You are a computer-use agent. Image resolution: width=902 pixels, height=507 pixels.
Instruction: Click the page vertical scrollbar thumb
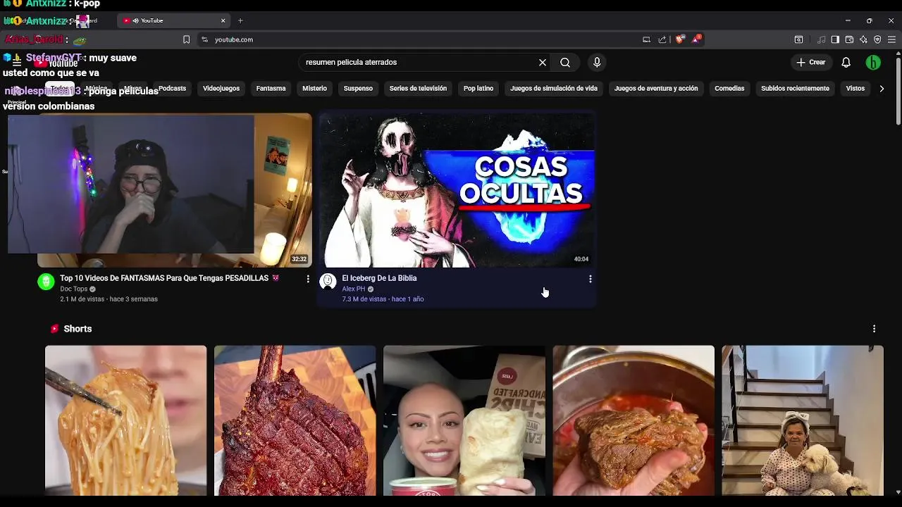pyautogui.click(x=898, y=92)
